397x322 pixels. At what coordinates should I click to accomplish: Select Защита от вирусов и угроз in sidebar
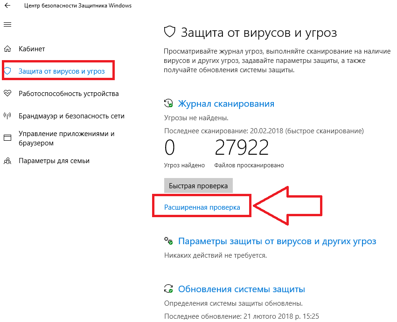pos(62,71)
